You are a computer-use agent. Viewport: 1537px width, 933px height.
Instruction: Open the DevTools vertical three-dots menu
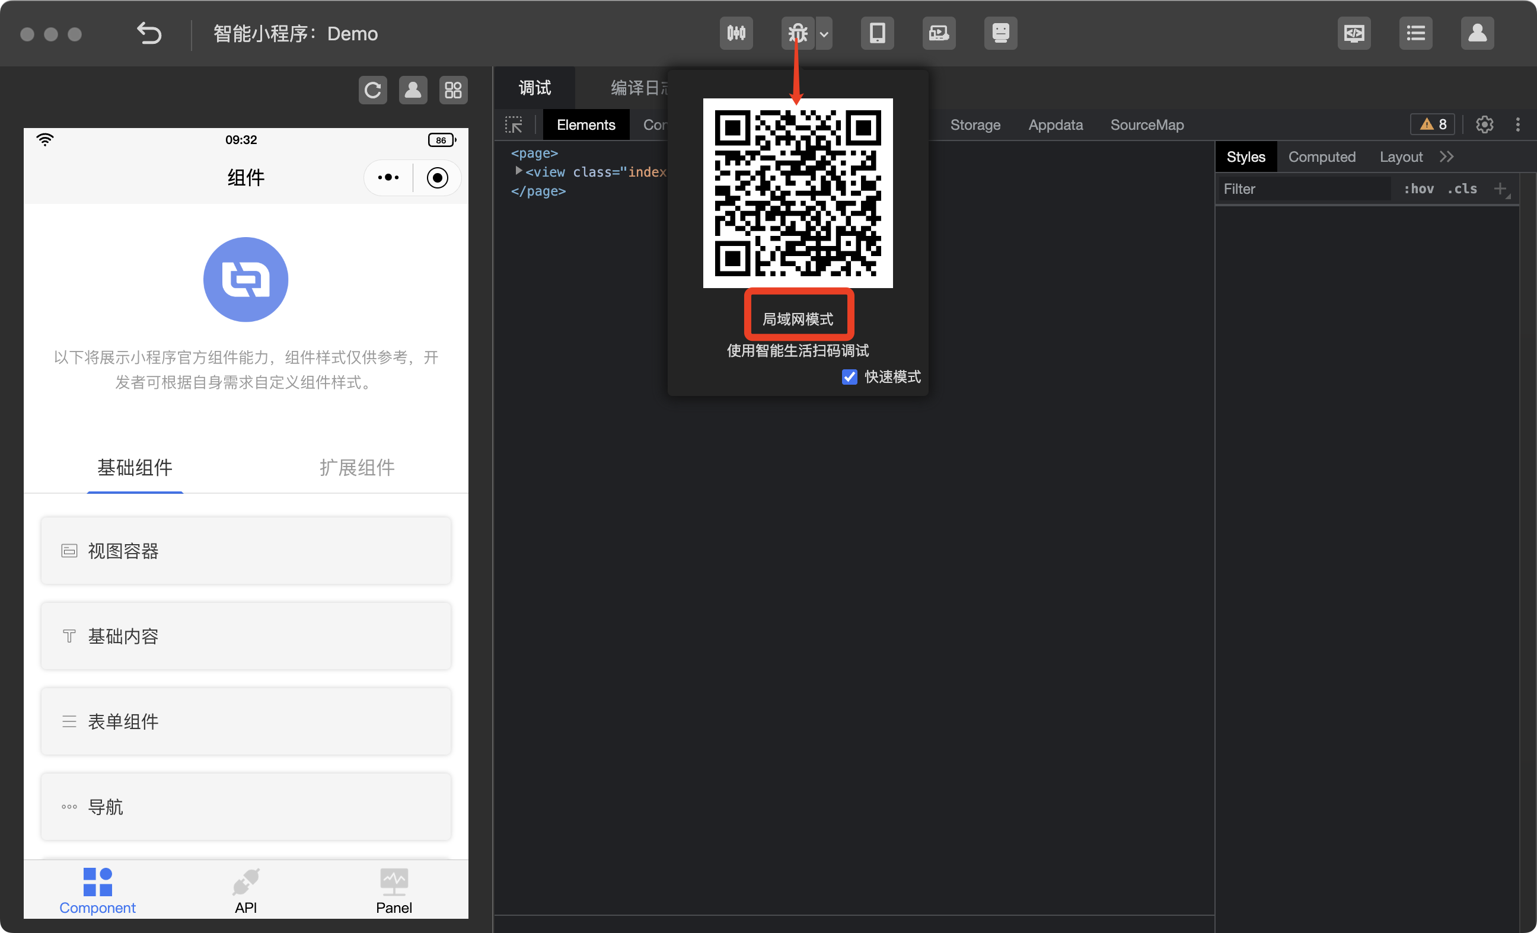(1517, 124)
